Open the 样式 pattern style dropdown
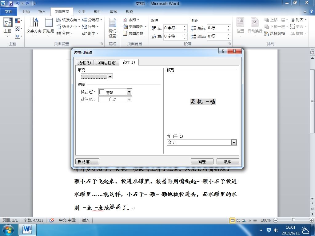 [x=130, y=92]
